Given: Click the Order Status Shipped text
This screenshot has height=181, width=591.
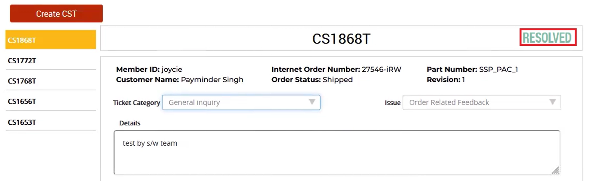Looking at the screenshot, I should [x=337, y=80].
